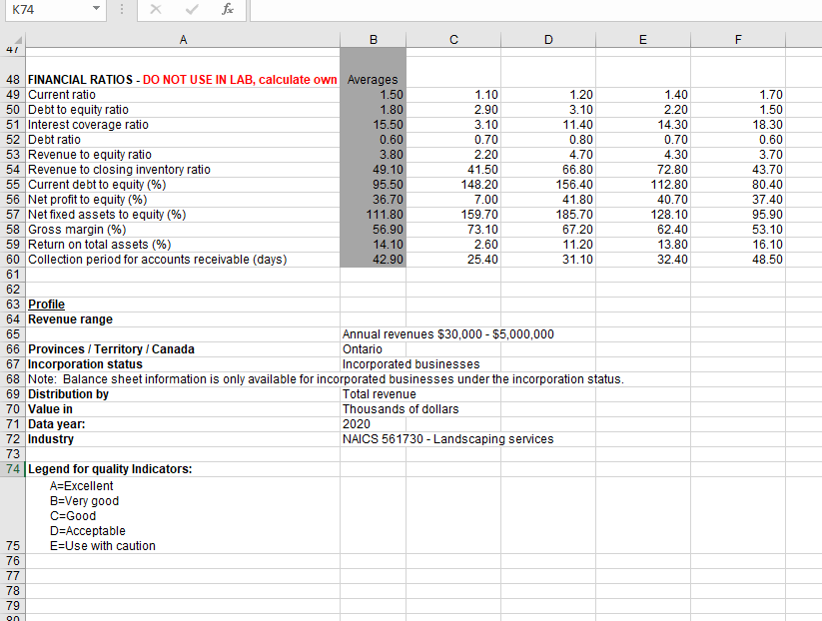The image size is (822, 621).
Task: Click the Cancel (X) icon beside formula bar
Action: [154, 11]
